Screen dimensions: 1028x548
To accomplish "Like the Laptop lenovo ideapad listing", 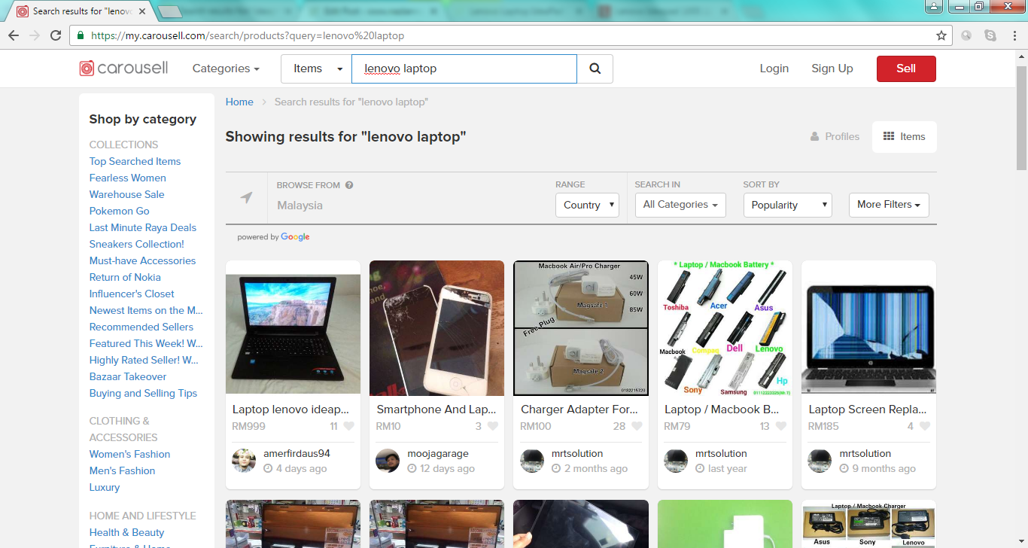I will [348, 425].
